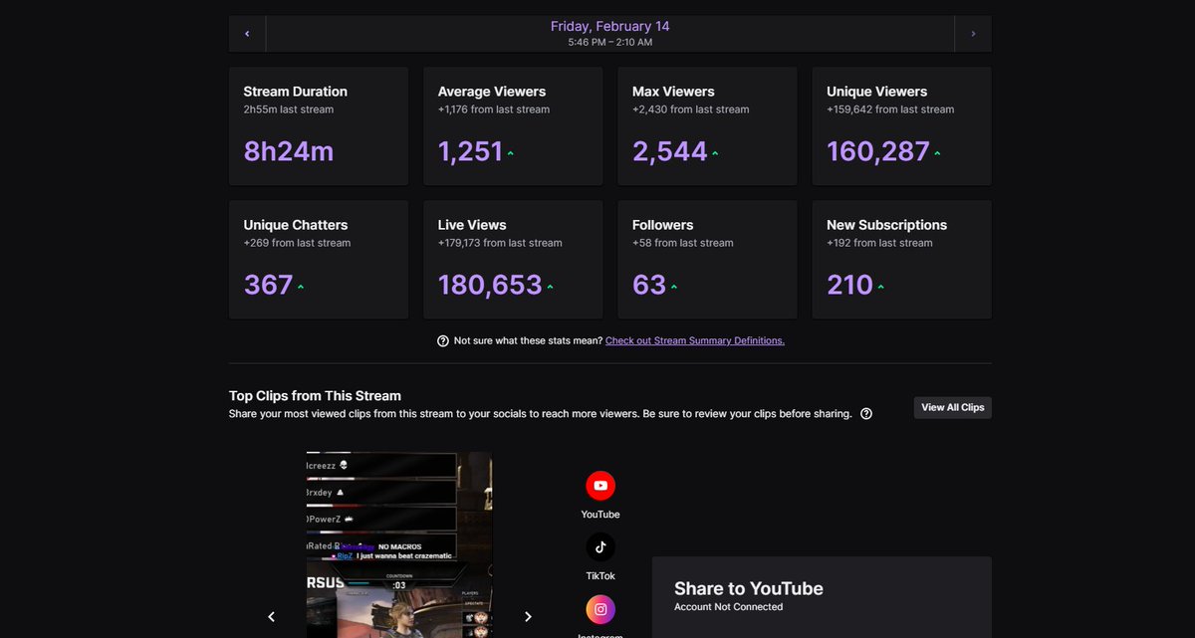Screen dimensions: 1195x638
Task: Click the previous stream arrow icon
Action: tap(246, 33)
